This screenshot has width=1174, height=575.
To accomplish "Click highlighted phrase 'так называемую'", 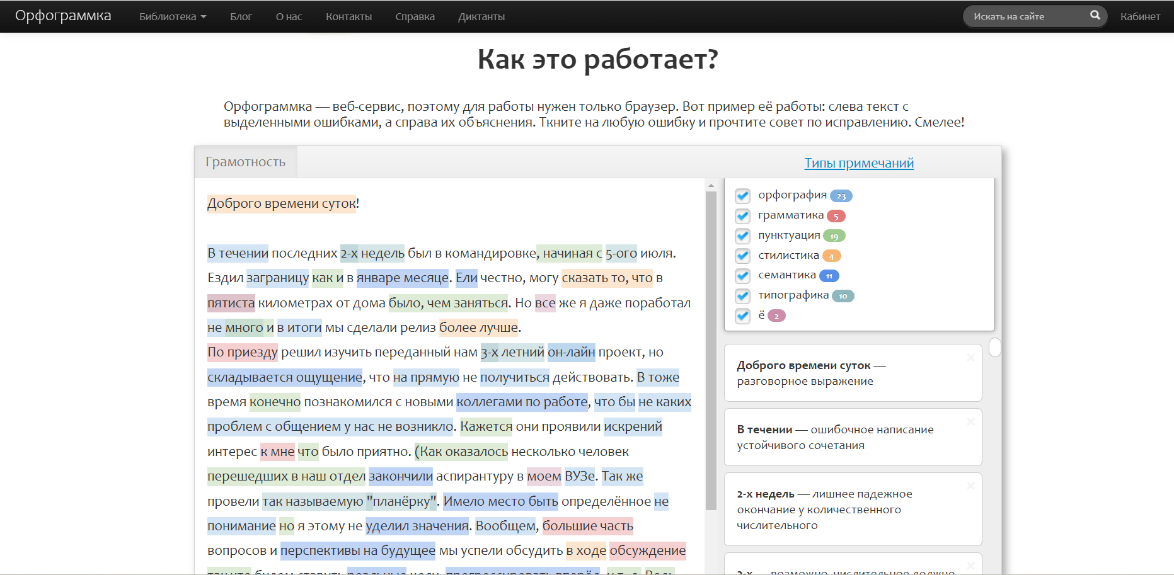I will [x=313, y=501].
